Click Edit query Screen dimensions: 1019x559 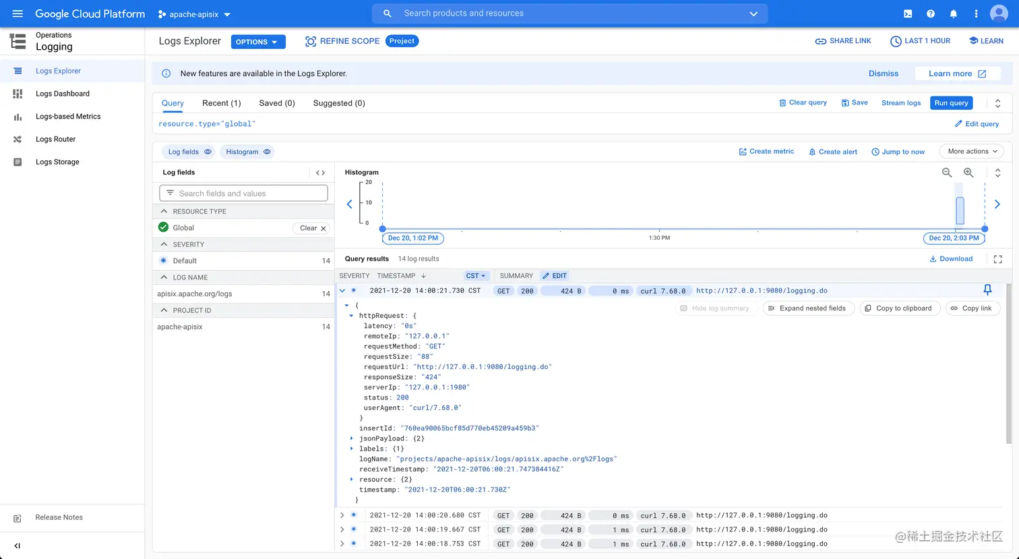(x=977, y=124)
